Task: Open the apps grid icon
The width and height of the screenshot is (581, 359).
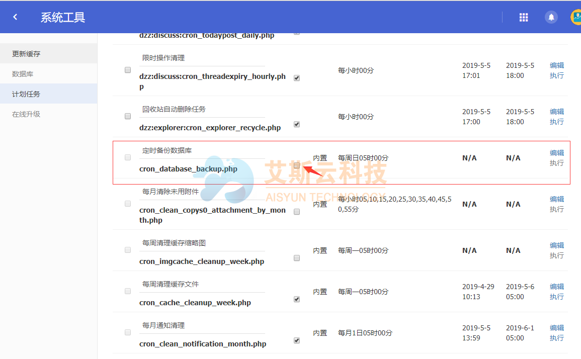Action: [x=524, y=17]
